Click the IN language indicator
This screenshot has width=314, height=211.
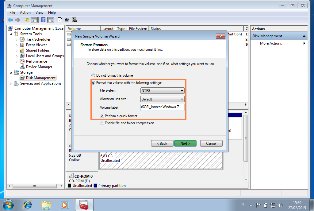tap(242, 204)
